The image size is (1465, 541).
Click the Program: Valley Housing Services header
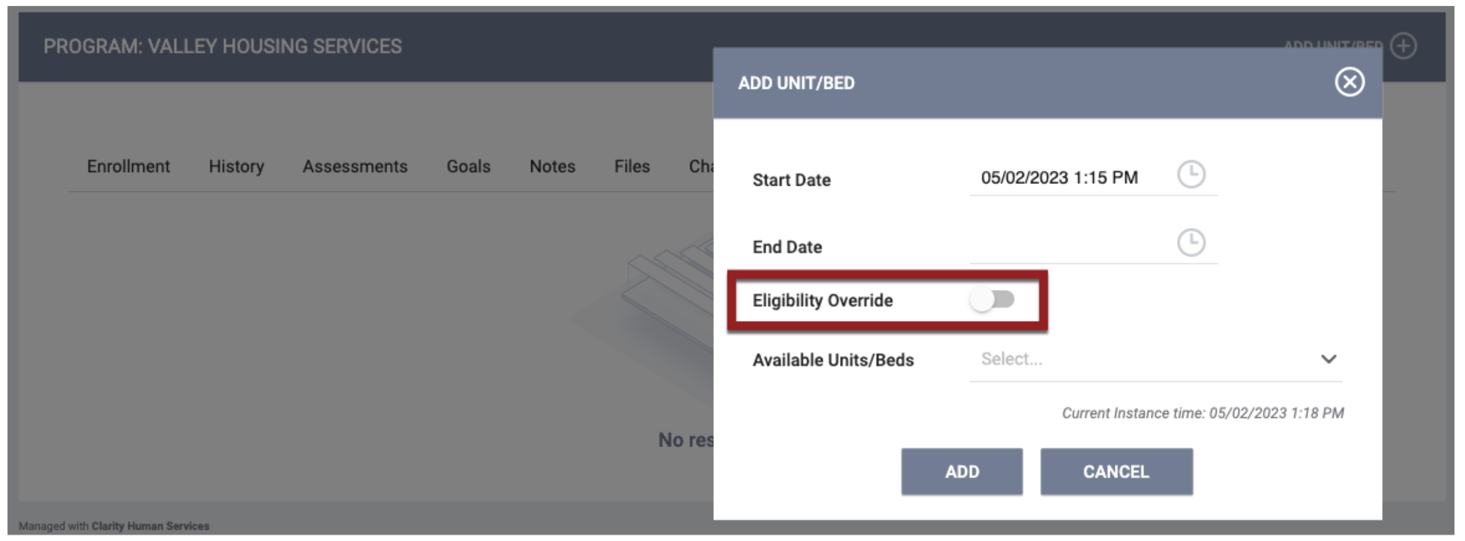point(222,46)
